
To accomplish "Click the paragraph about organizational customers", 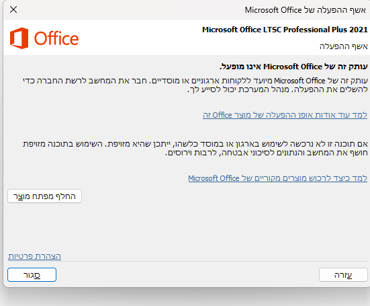I will click(195, 85).
